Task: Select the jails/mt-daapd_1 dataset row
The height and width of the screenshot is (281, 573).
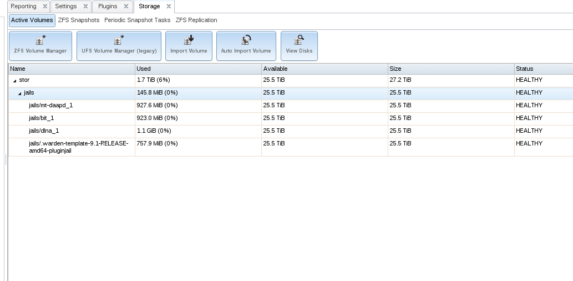Action: (x=50, y=105)
